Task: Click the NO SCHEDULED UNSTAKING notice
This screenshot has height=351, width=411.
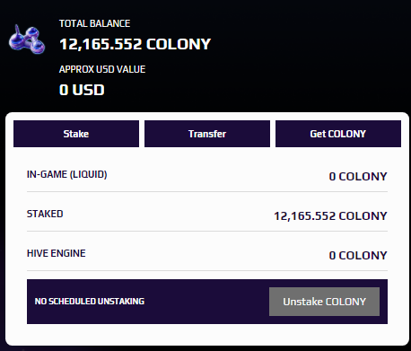Action: [x=90, y=302]
